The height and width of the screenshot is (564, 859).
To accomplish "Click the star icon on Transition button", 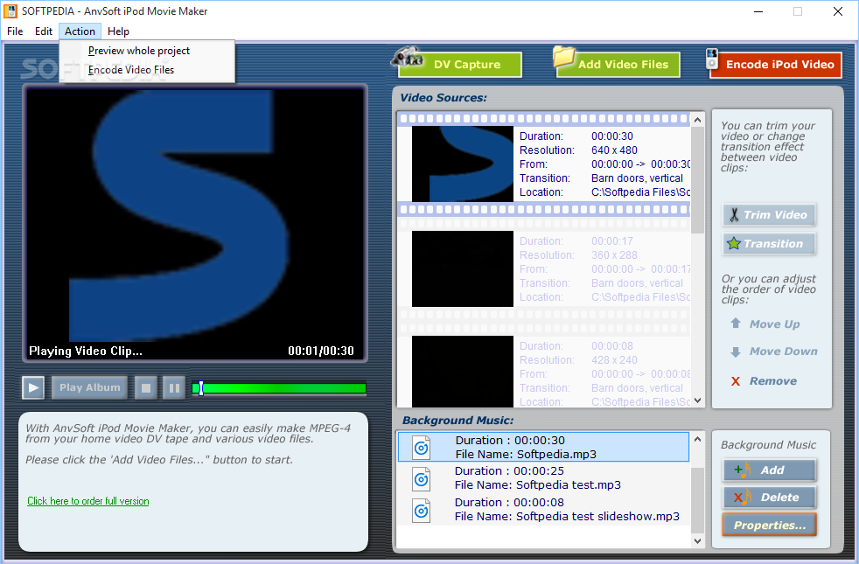I will (734, 243).
